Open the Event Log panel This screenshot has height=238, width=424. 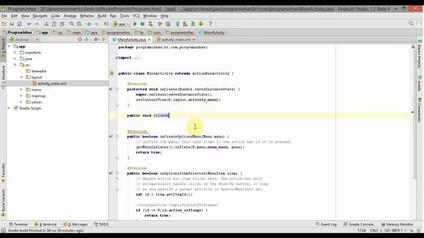(326, 224)
